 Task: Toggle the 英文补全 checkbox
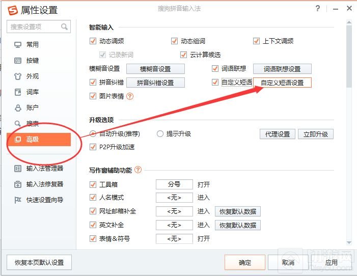93,225
